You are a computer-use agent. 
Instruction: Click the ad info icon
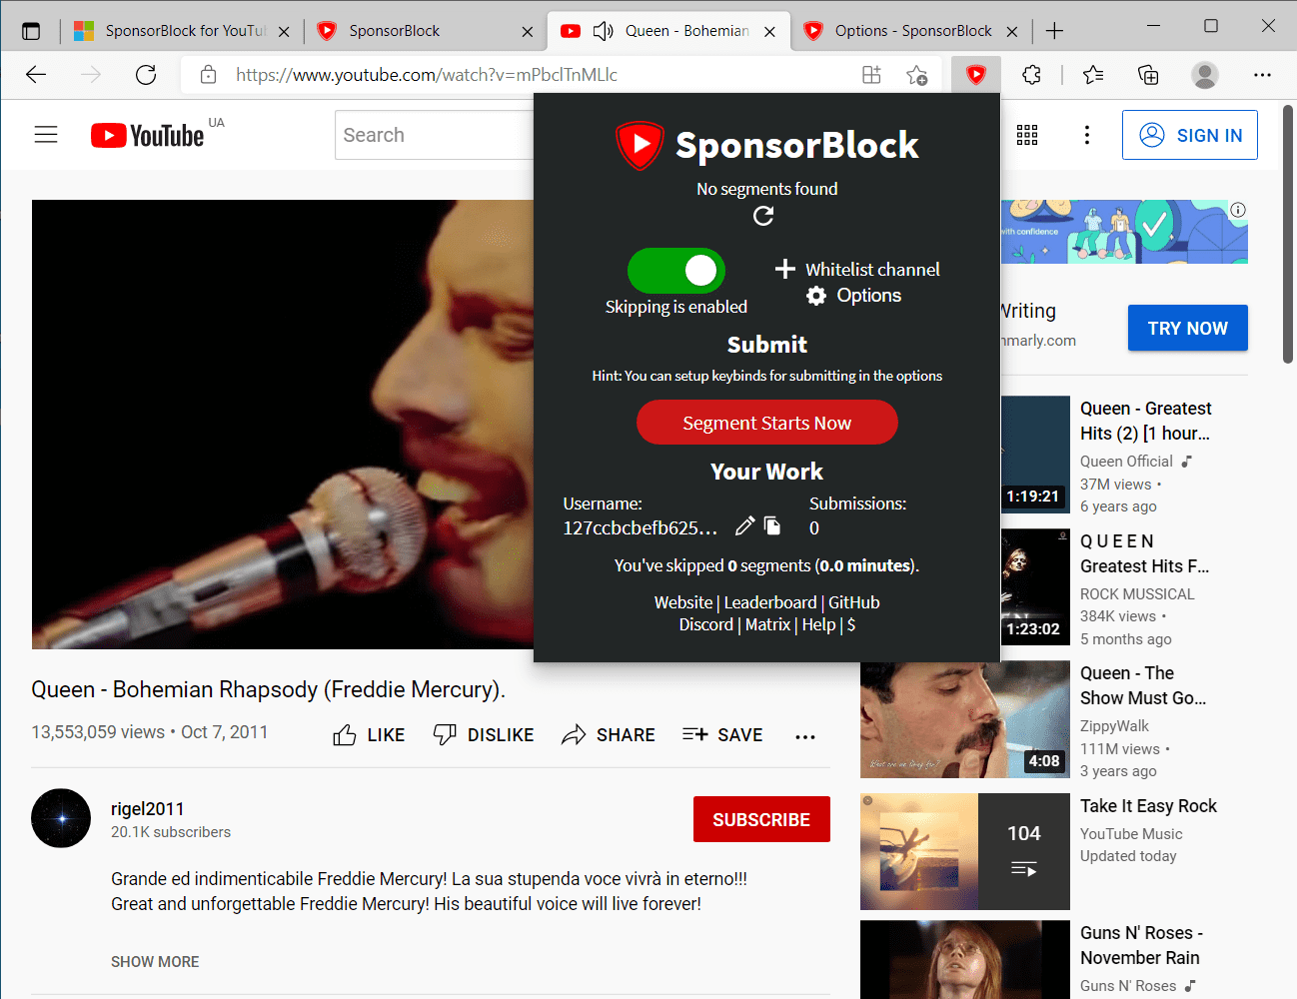pyautogui.click(x=1238, y=210)
